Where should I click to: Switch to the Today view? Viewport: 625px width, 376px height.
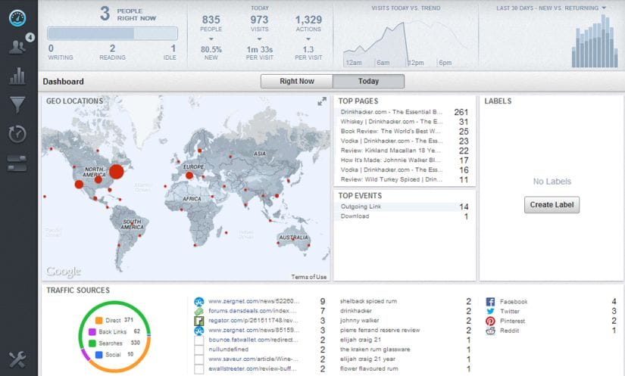click(x=368, y=82)
